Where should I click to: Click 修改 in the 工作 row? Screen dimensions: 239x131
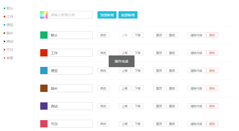coord(103,53)
